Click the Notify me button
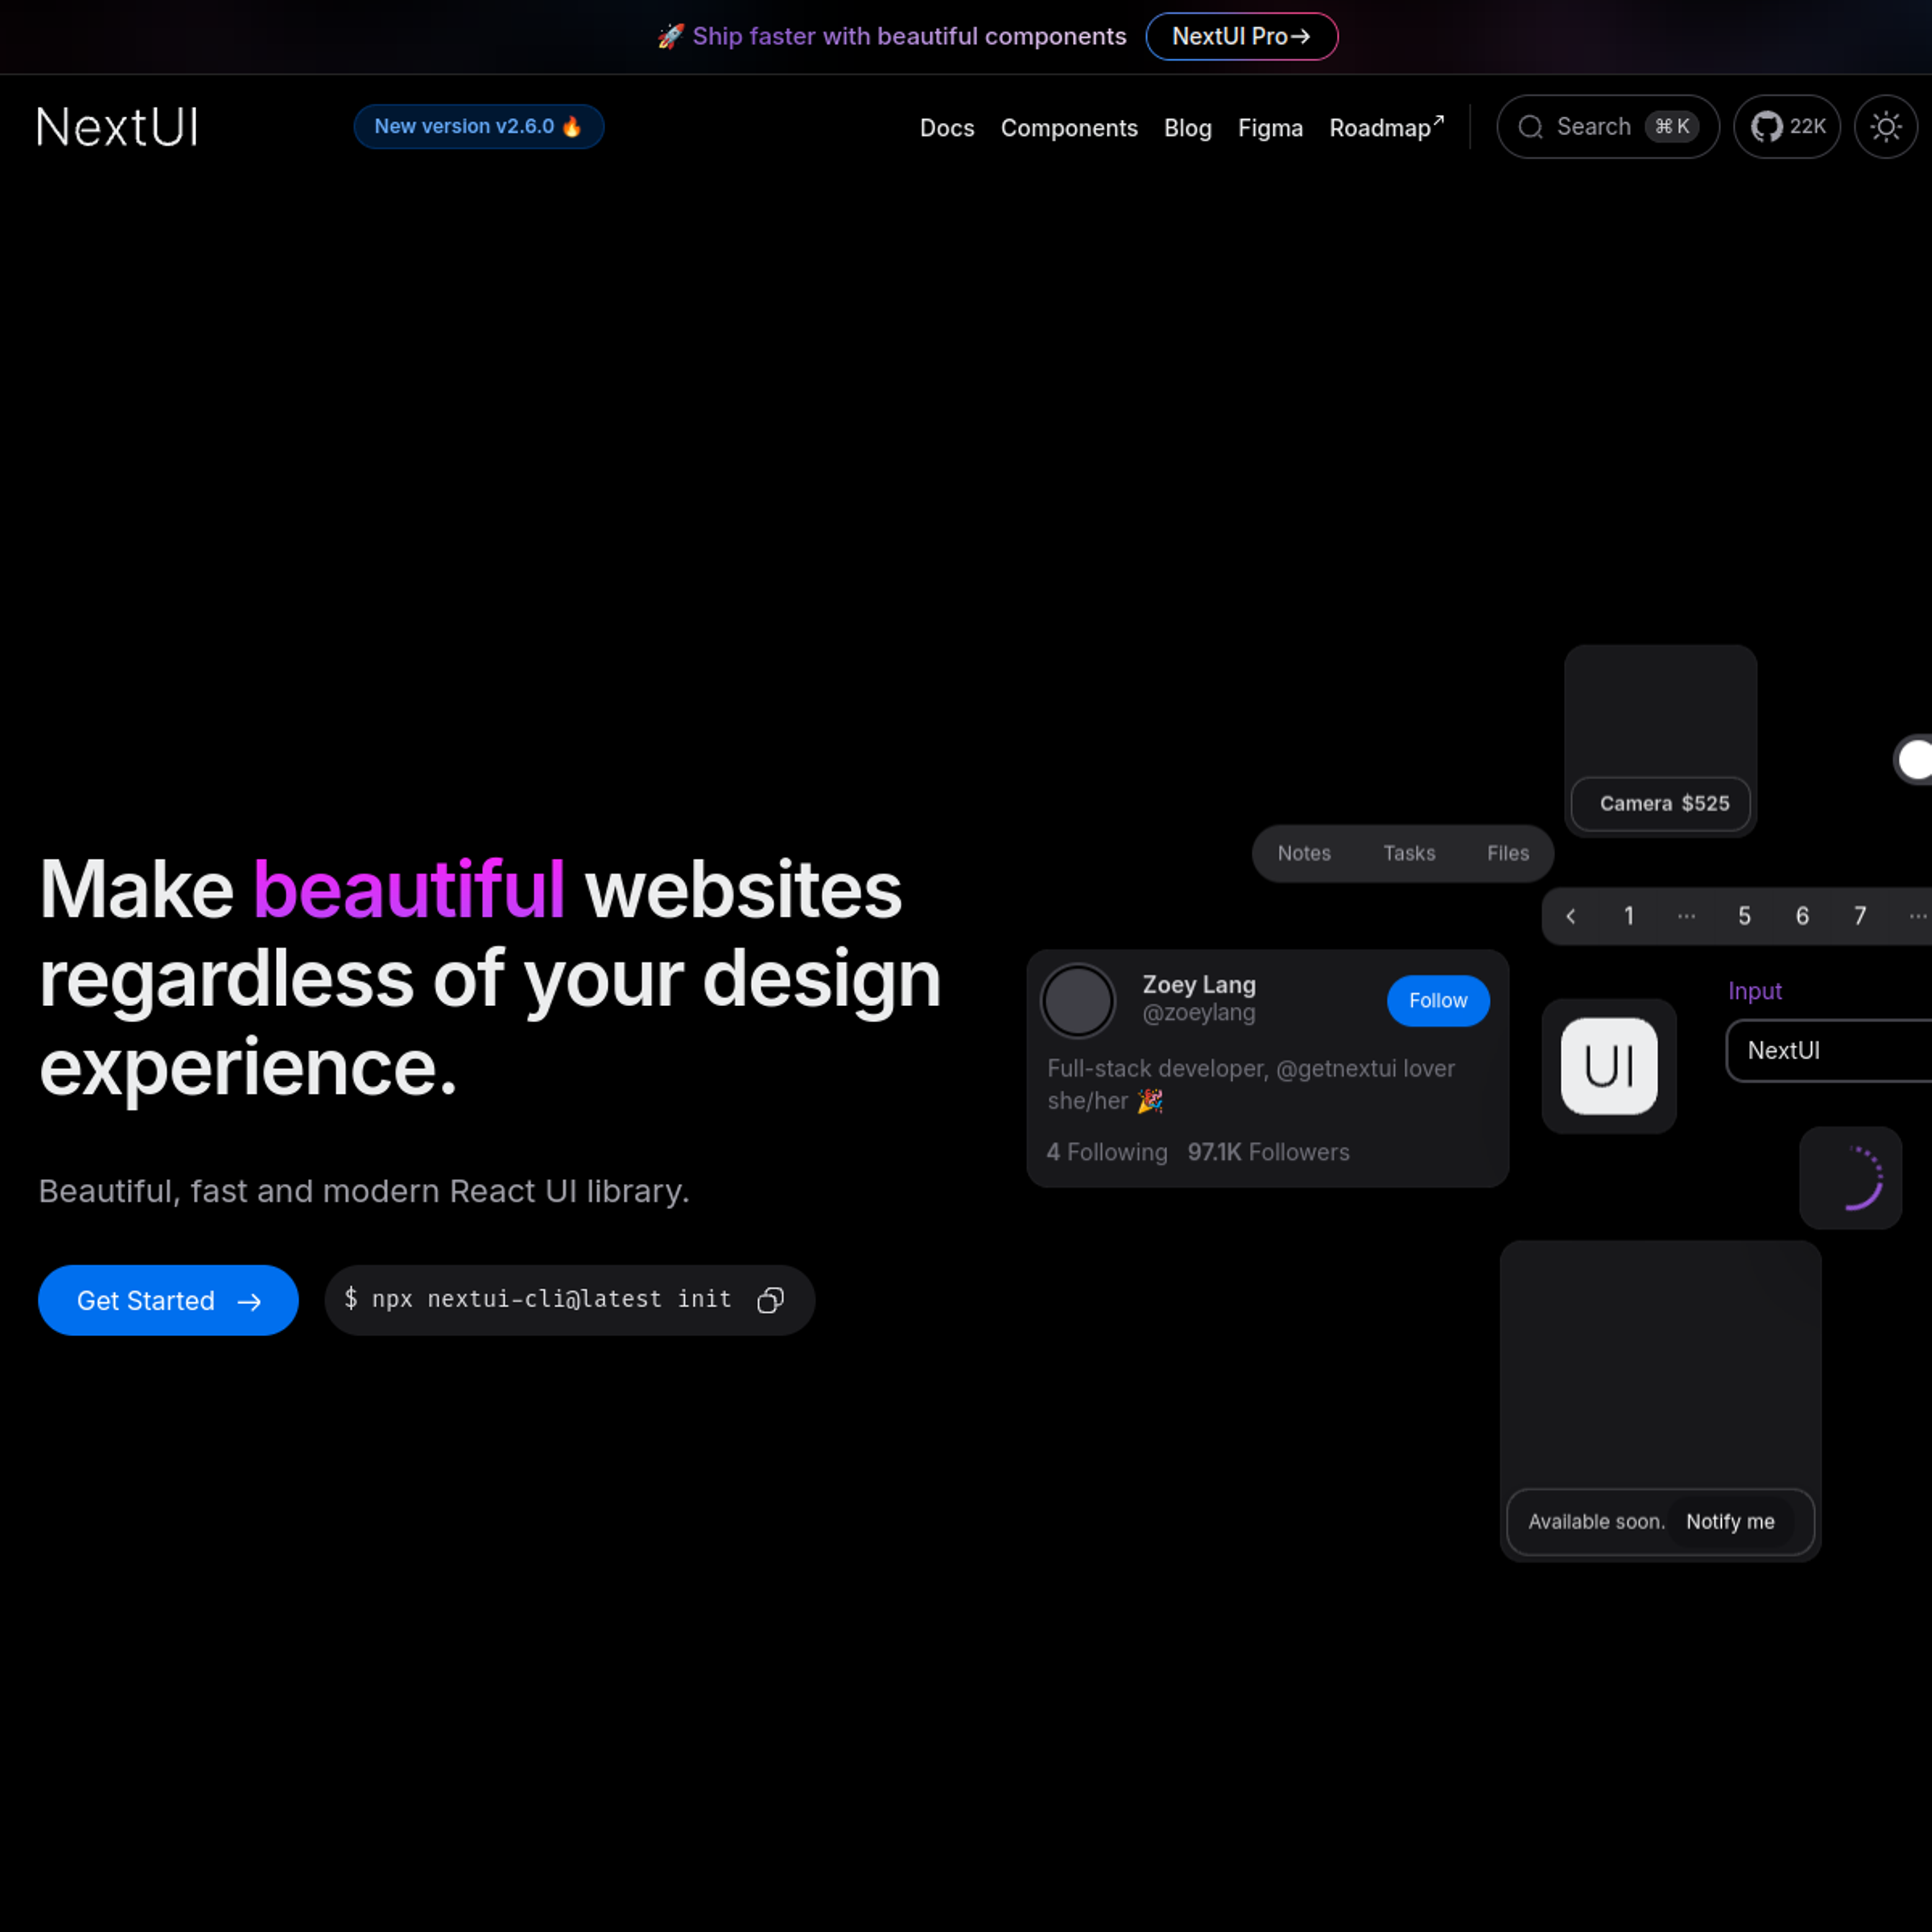 (x=1730, y=1522)
